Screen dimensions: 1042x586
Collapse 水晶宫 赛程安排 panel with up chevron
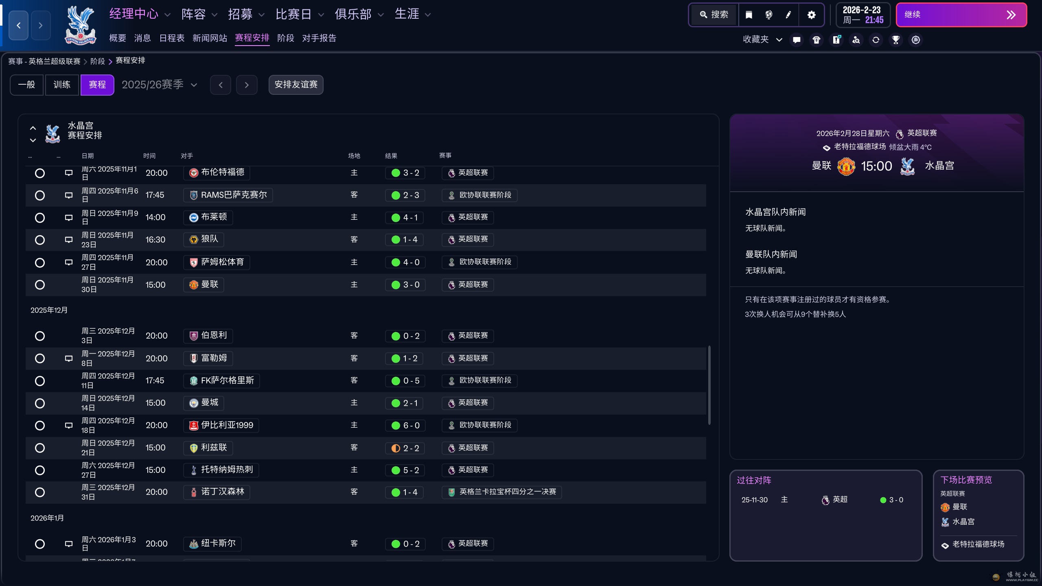pos(33,128)
